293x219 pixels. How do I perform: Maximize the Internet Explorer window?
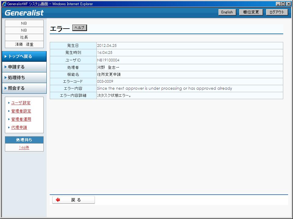[283, 4]
